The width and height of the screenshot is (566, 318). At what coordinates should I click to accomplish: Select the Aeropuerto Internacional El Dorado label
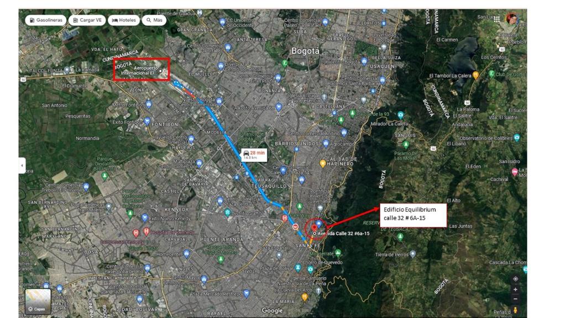141,70
